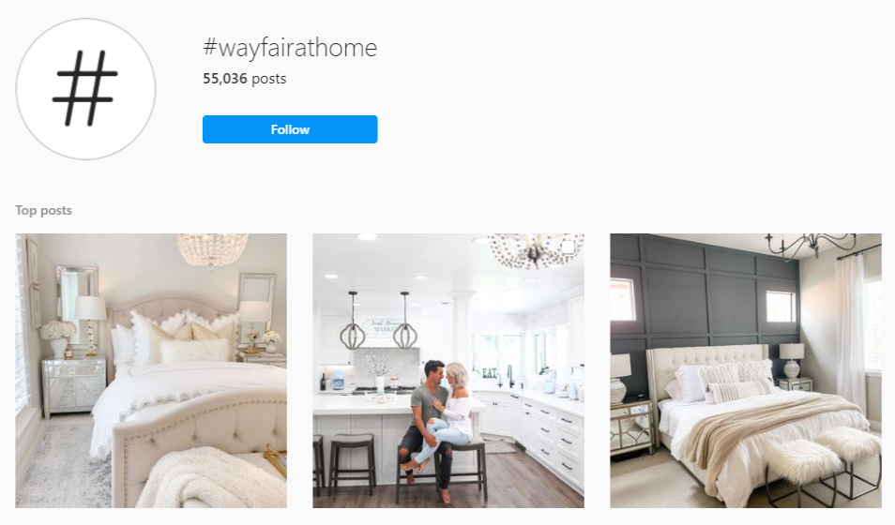Follow the #wayfairathome hashtag
Screen dimensions: 895x525
coord(290,129)
